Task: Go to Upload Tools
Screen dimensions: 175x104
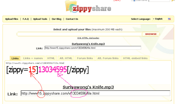Action: 40,19
